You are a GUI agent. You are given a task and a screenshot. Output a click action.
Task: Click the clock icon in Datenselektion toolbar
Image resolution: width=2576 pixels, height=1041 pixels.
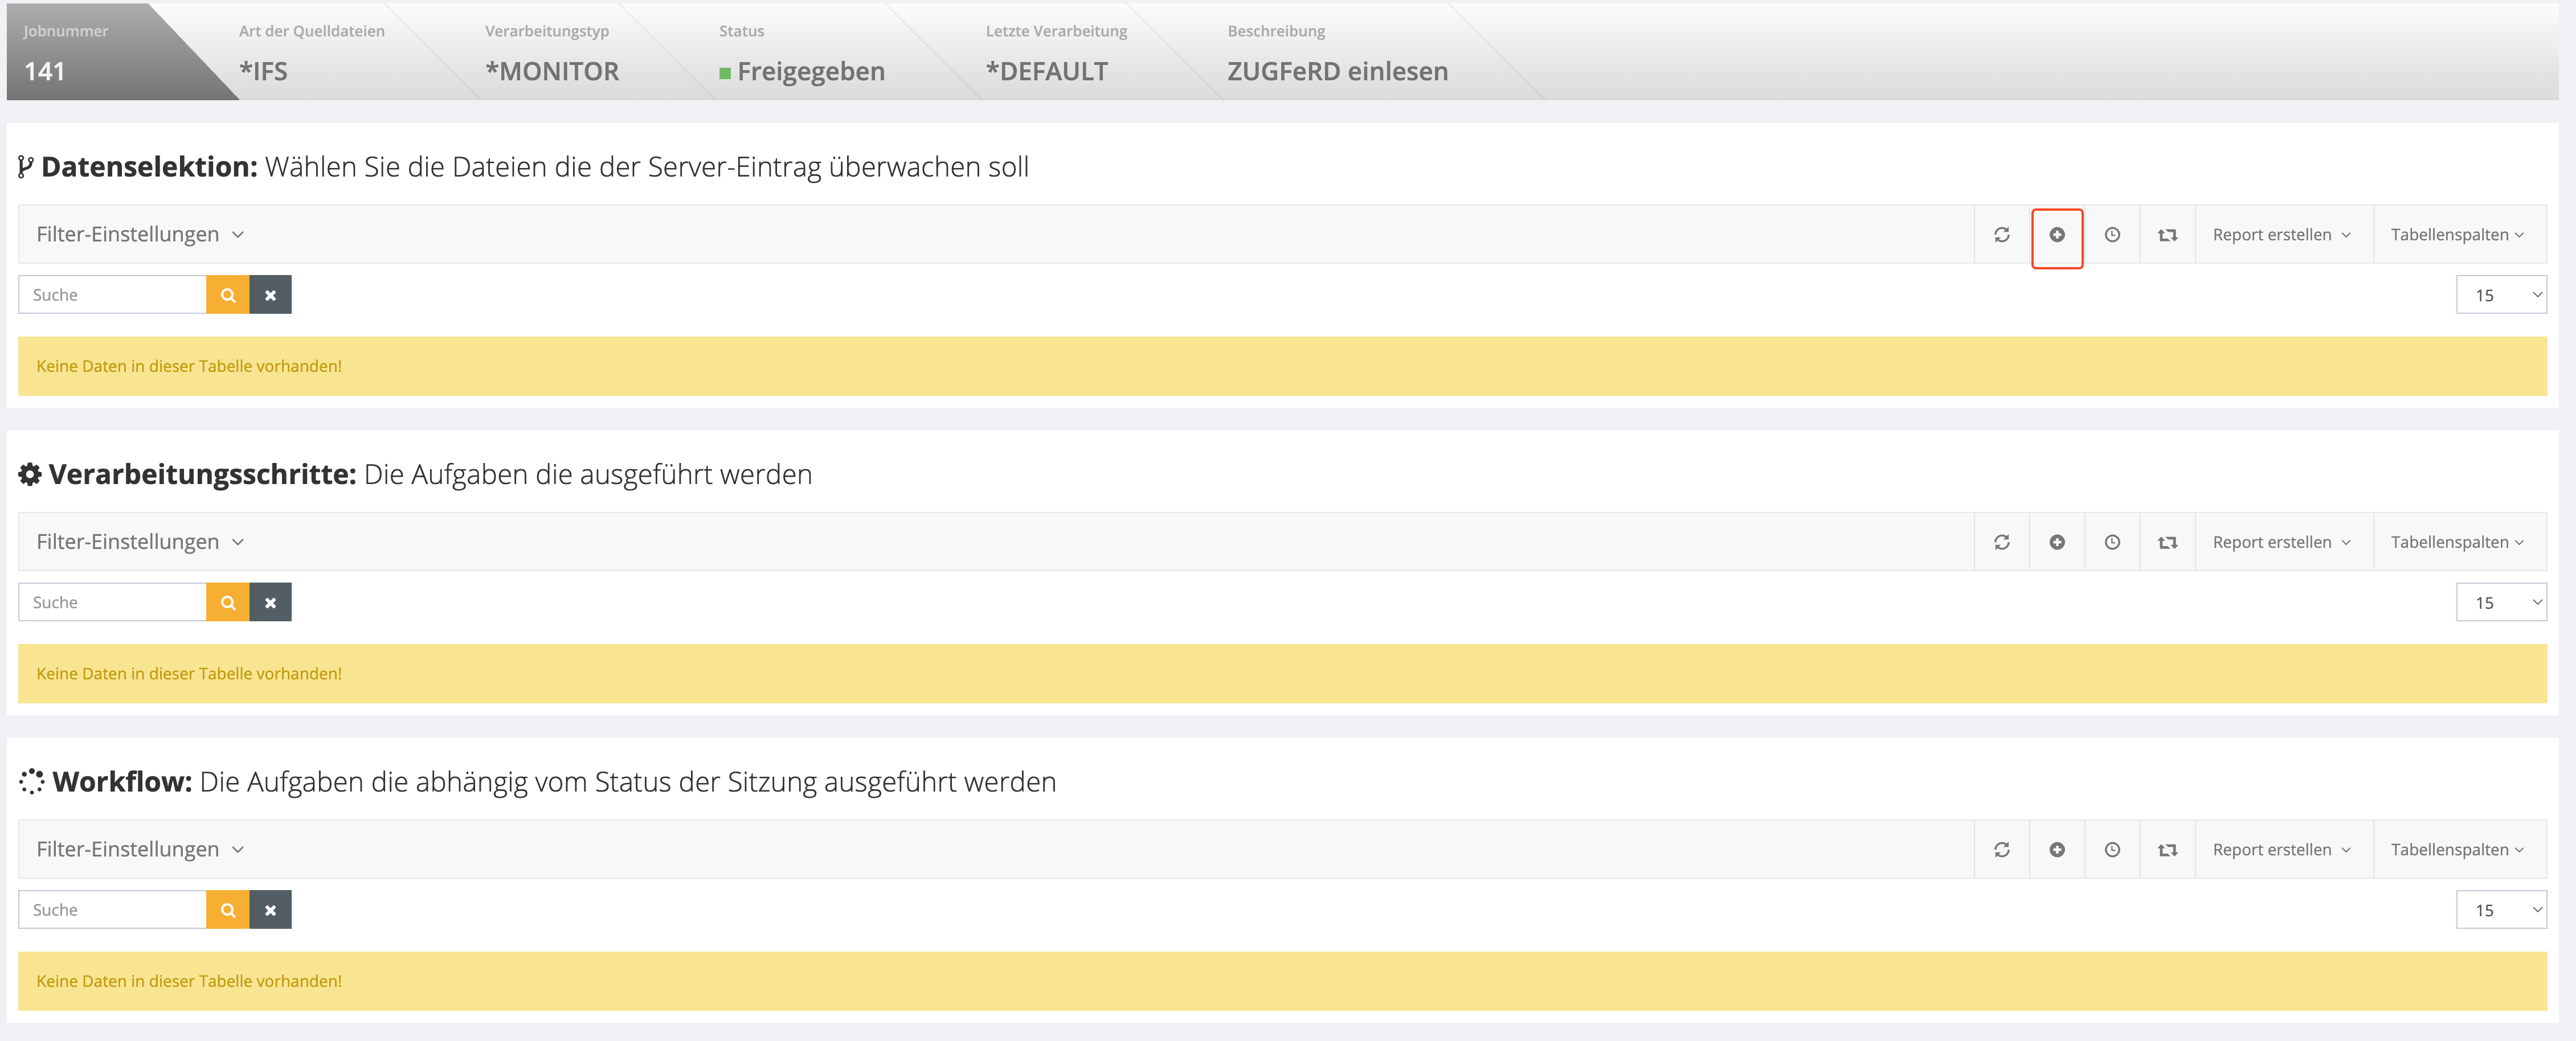2111,235
